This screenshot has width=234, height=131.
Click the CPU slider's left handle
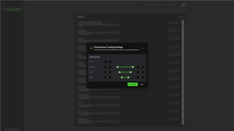tap(120, 72)
